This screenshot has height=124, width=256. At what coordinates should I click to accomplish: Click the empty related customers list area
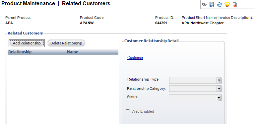[63, 89]
